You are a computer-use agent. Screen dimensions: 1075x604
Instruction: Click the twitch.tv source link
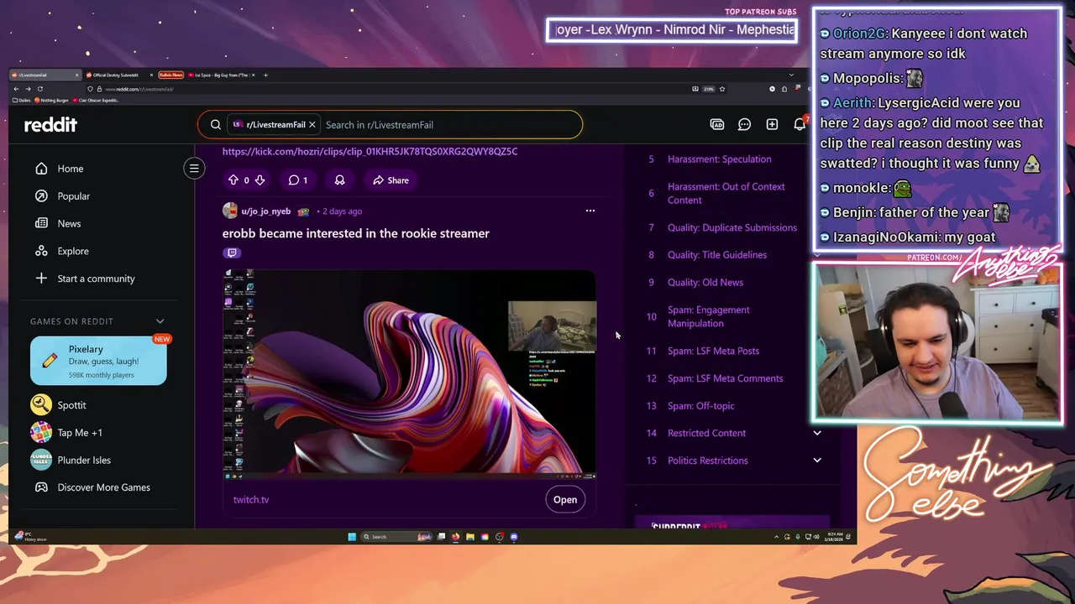[251, 500]
